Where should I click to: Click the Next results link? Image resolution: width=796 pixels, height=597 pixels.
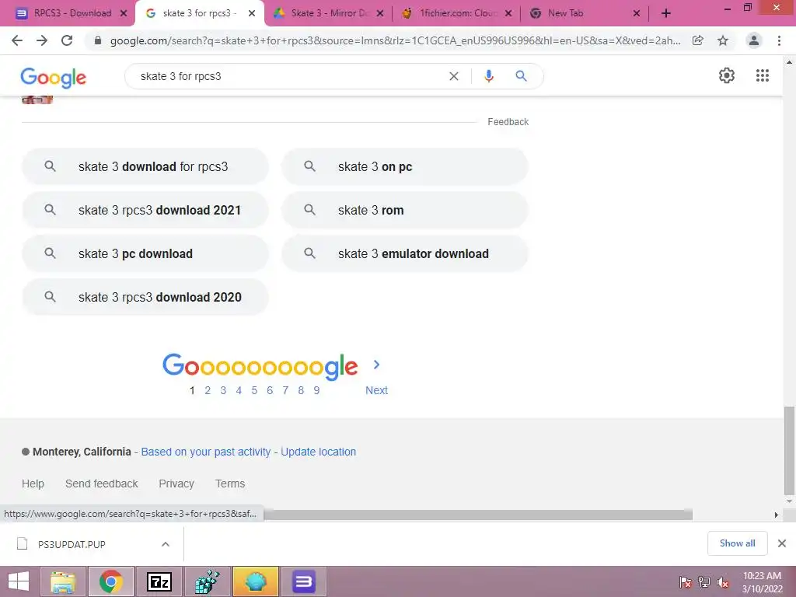[377, 390]
